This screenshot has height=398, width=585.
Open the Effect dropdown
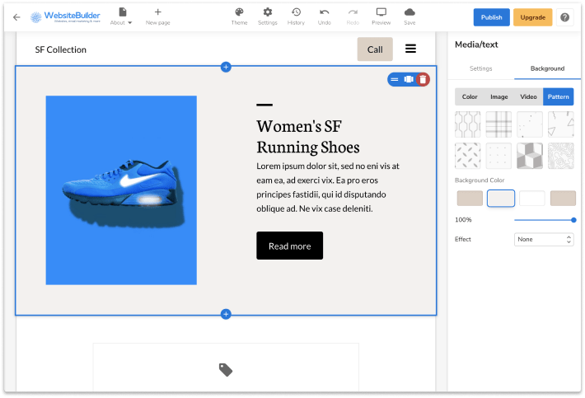(x=544, y=240)
